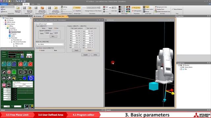This screenshot has width=211, height=118.
Task: Collapse the Parameter tree node
Action: point(8,38)
